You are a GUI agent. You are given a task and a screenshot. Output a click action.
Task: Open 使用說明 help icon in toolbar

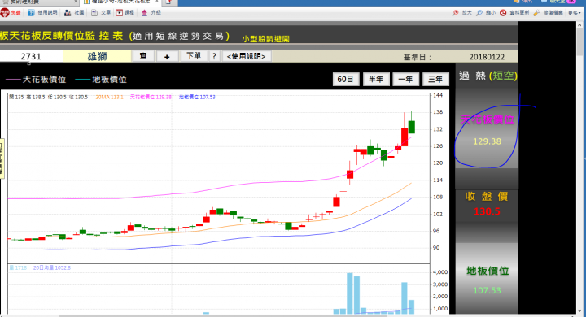click(31, 13)
